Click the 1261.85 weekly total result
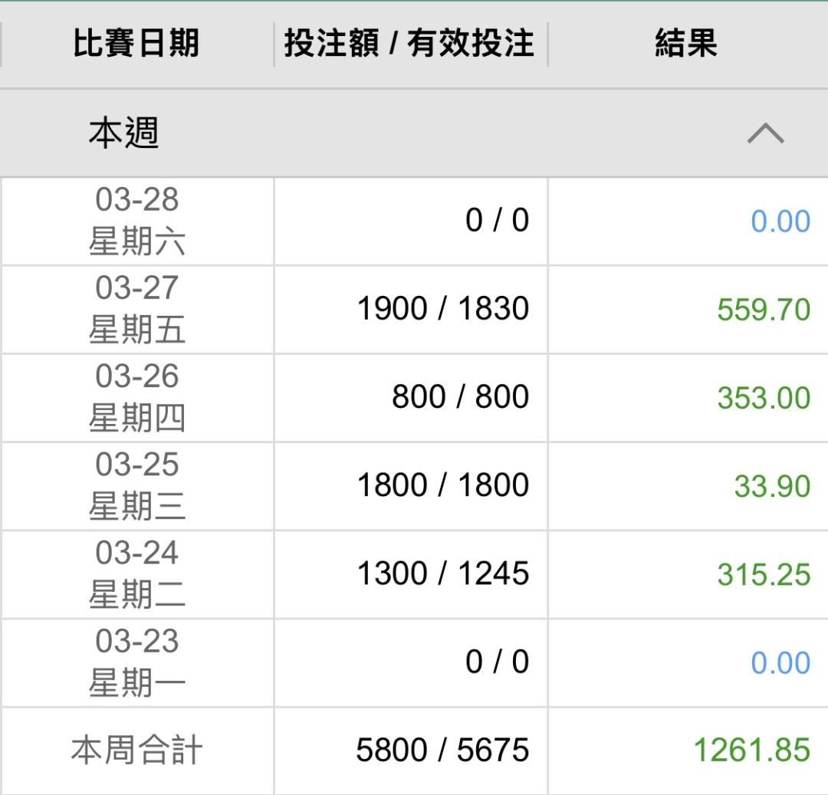This screenshot has width=828, height=795. click(x=751, y=751)
